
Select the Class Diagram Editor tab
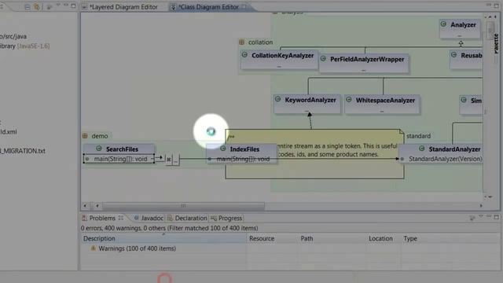coord(209,7)
